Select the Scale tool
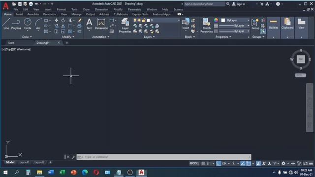 tap(63, 31)
